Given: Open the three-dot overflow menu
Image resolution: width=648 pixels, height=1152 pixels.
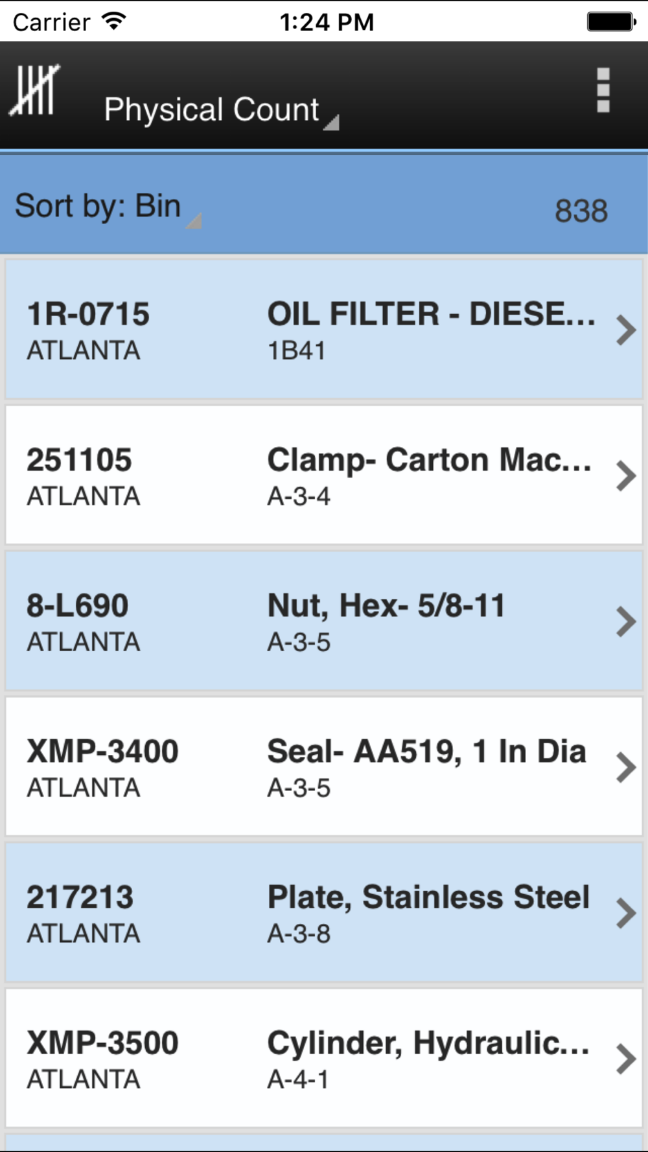Looking at the screenshot, I should [603, 90].
